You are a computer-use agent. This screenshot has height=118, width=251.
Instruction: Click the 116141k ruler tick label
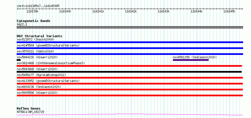(x=98, y=11)
